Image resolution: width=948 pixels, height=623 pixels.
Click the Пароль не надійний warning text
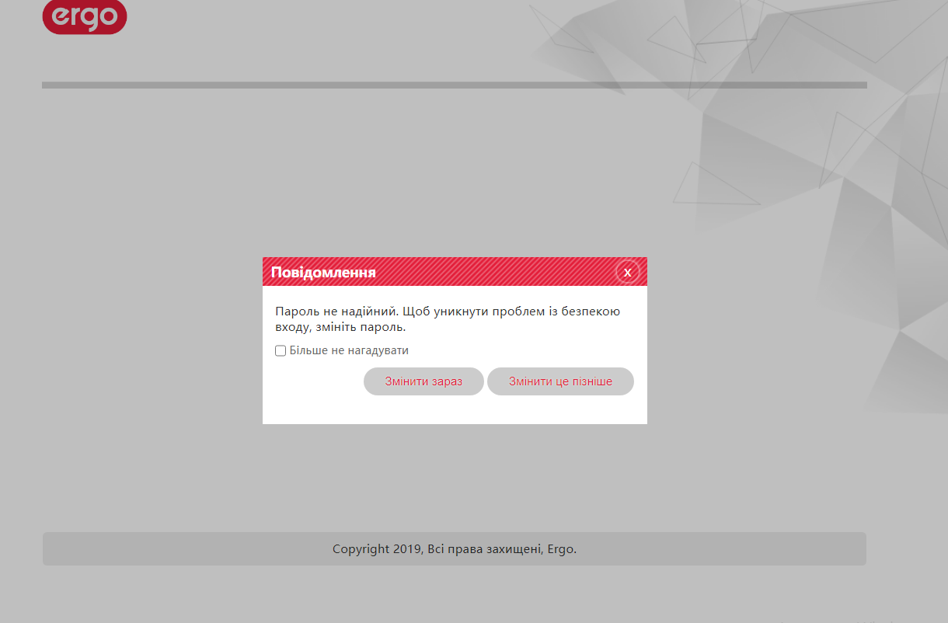pos(336,311)
